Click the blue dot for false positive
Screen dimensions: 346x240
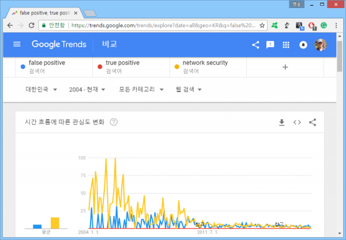pyautogui.click(x=22, y=67)
